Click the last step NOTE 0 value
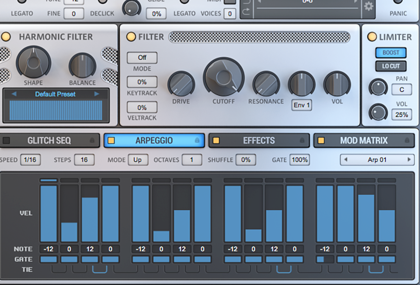 pos(387,249)
